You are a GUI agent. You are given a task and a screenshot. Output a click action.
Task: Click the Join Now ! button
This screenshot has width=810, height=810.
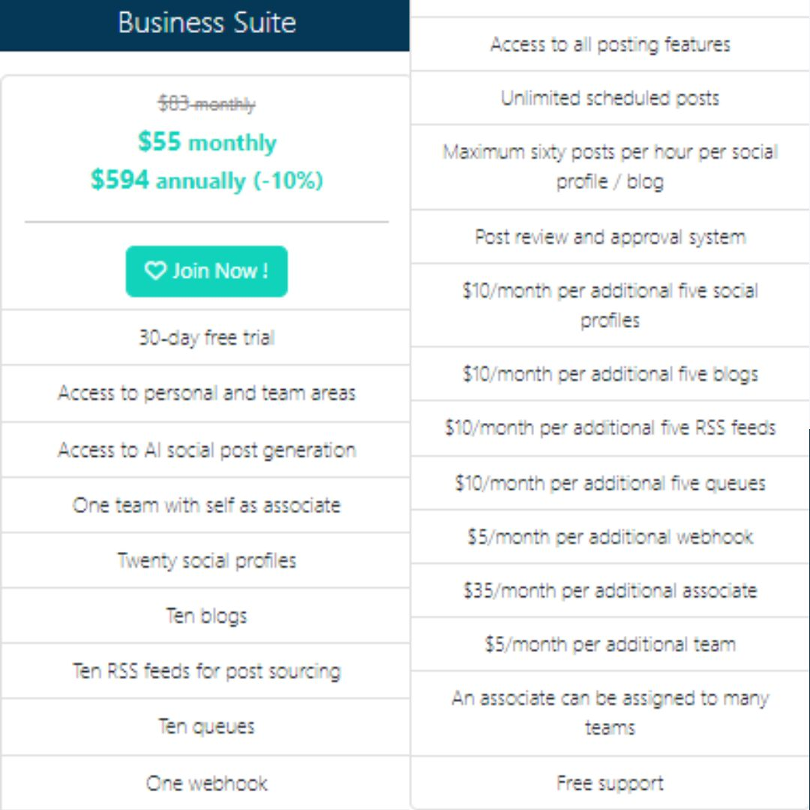(207, 271)
